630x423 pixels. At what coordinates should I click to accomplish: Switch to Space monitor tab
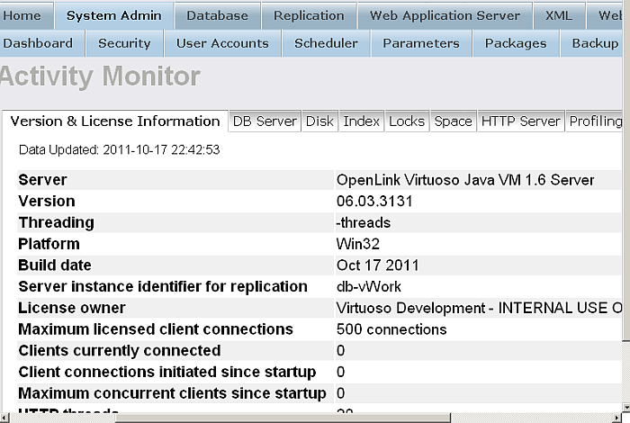454,121
